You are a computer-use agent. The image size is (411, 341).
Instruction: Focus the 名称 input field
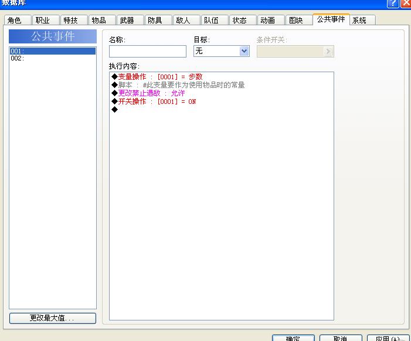point(148,51)
